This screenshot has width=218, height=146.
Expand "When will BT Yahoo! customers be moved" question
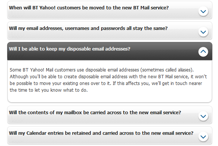tap(89, 7)
